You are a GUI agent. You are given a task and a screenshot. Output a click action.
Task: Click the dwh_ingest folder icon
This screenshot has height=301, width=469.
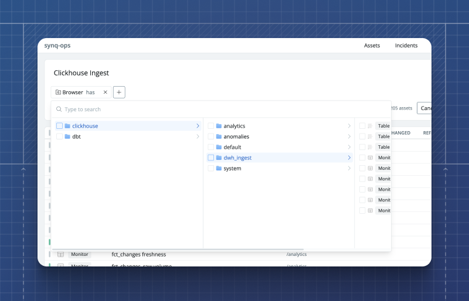(x=219, y=158)
